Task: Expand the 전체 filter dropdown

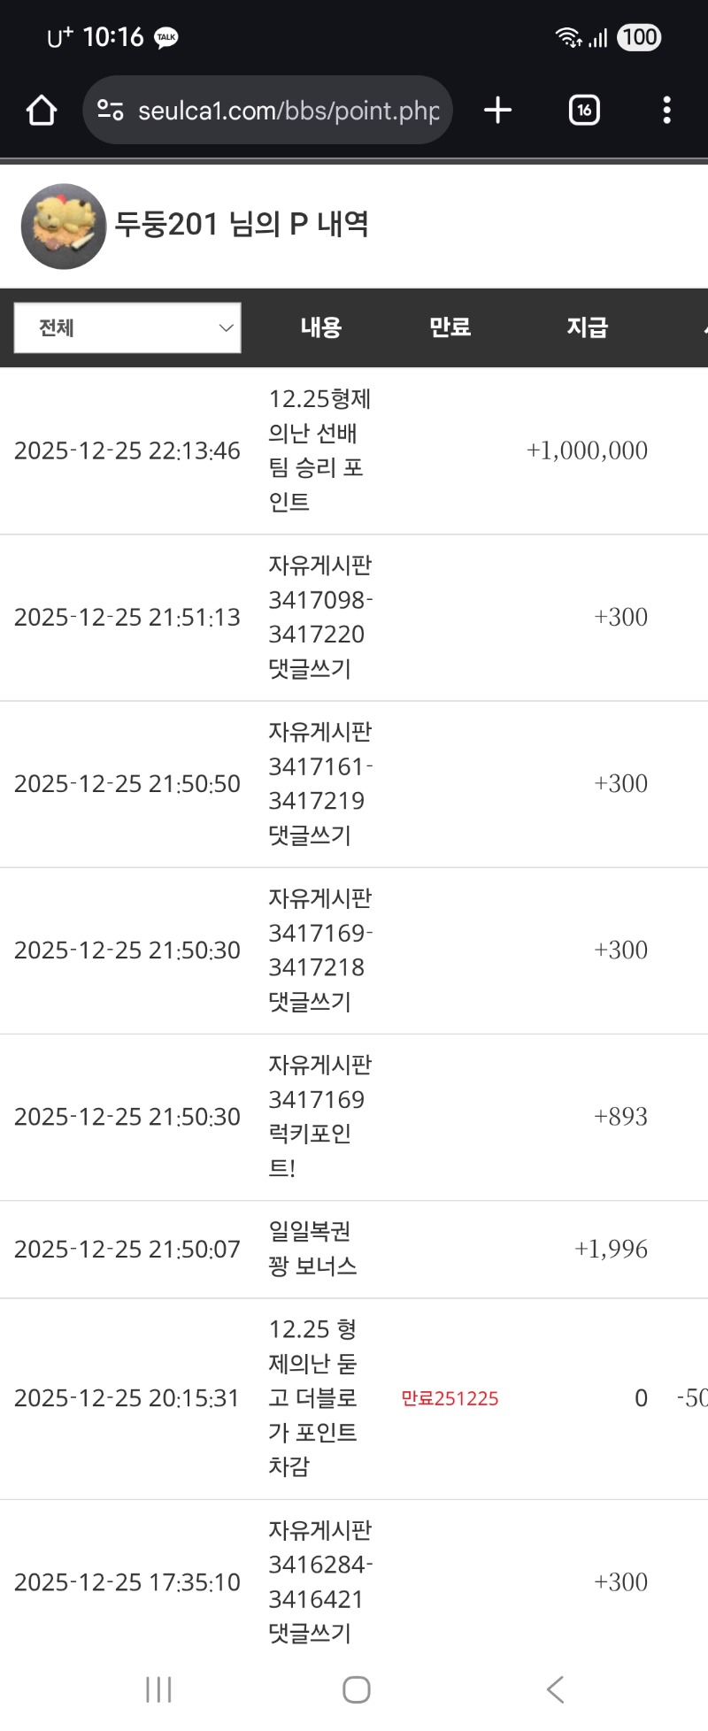Action: [x=127, y=328]
